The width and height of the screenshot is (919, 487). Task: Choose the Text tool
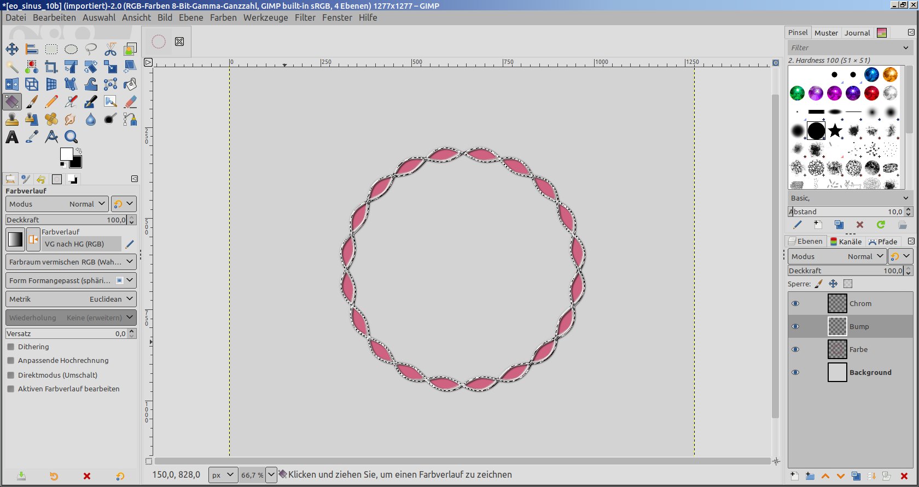pyautogui.click(x=12, y=137)
